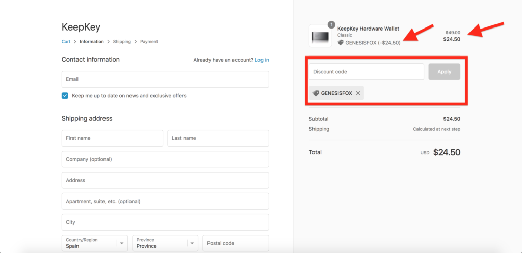Select the Shipping breadcrumb step
This screenshot has width=522, height=253.
(122, 42)
